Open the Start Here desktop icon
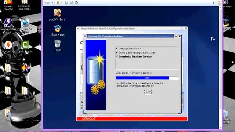Screen dimensions: 235x132 pyautogui.click(x=58, y=30)
